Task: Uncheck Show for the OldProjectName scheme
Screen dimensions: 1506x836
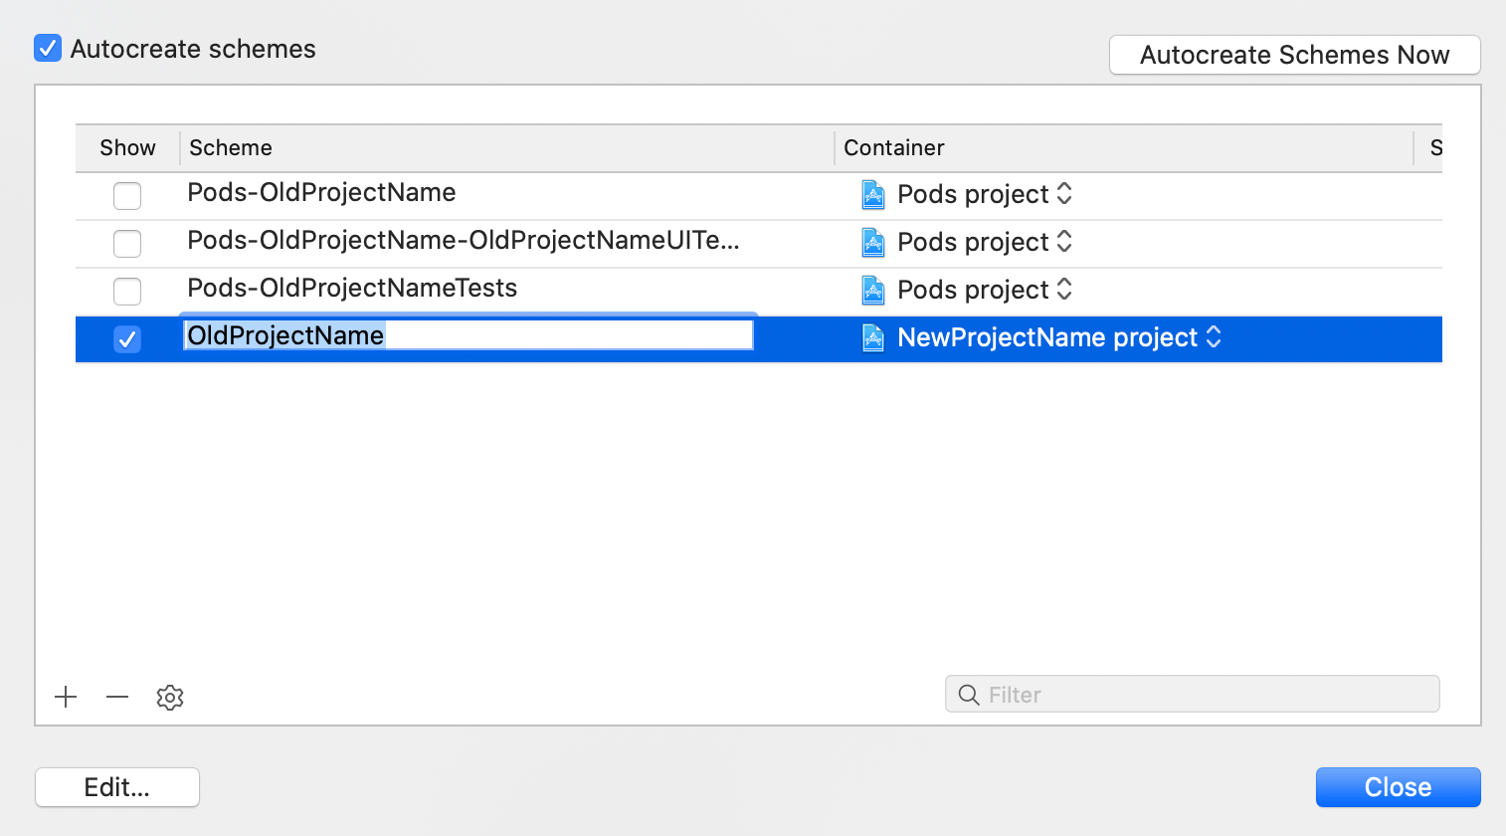Action: pyautogui.click(x=127, y=338)
